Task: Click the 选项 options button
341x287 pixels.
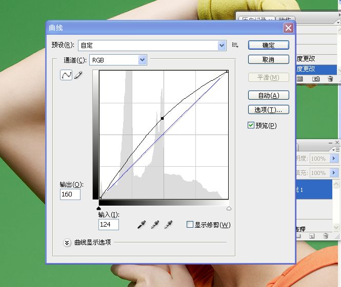Action: coord(269,109)
